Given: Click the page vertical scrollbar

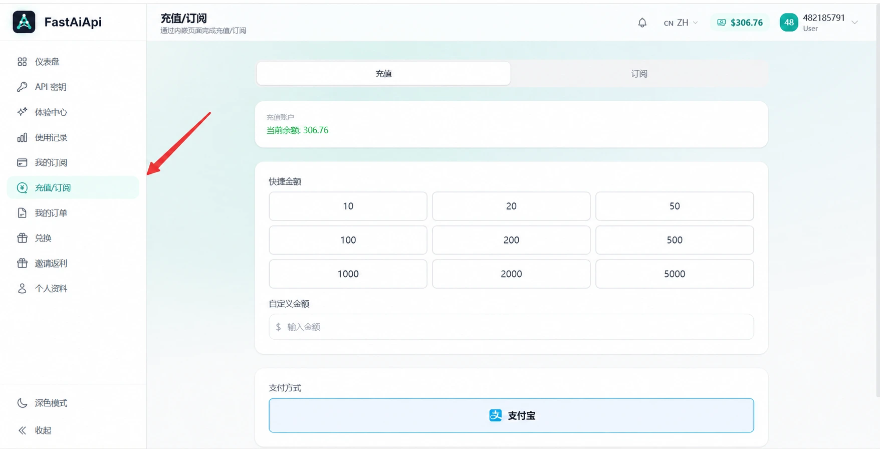Looking at the screenshot, I should coord(877,200).
